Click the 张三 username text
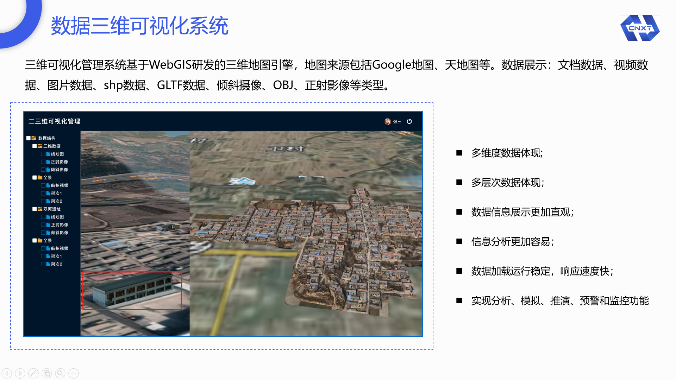 [397, 122]
